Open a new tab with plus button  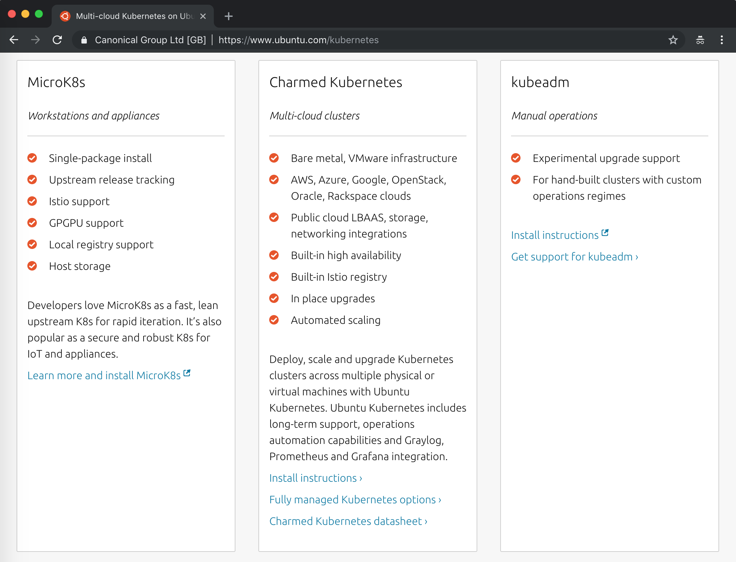click(229, 16)
